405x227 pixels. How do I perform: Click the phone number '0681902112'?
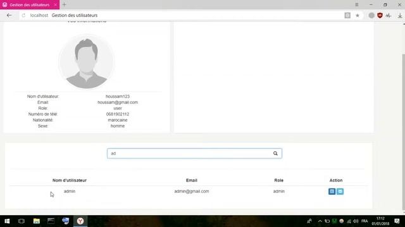118,114
